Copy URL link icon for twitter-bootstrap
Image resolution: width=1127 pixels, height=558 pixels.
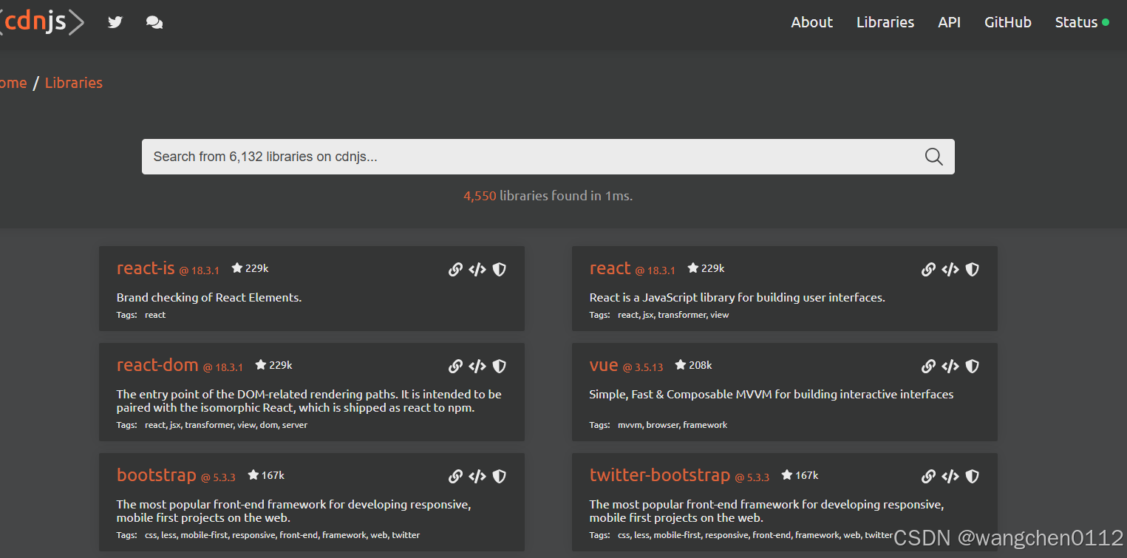click(x=928, y=477)
